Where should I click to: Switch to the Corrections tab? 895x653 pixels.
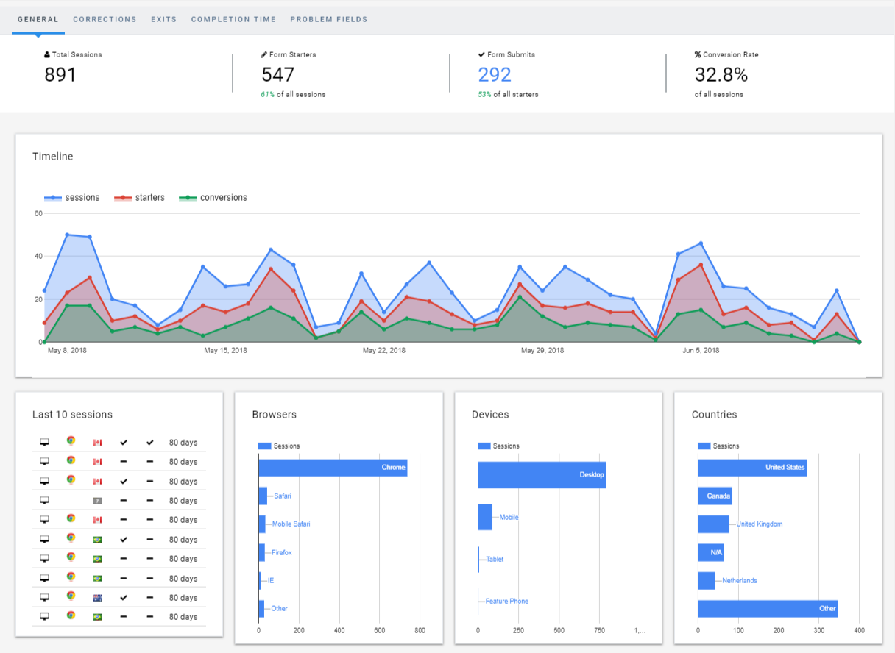pos(105,20)
